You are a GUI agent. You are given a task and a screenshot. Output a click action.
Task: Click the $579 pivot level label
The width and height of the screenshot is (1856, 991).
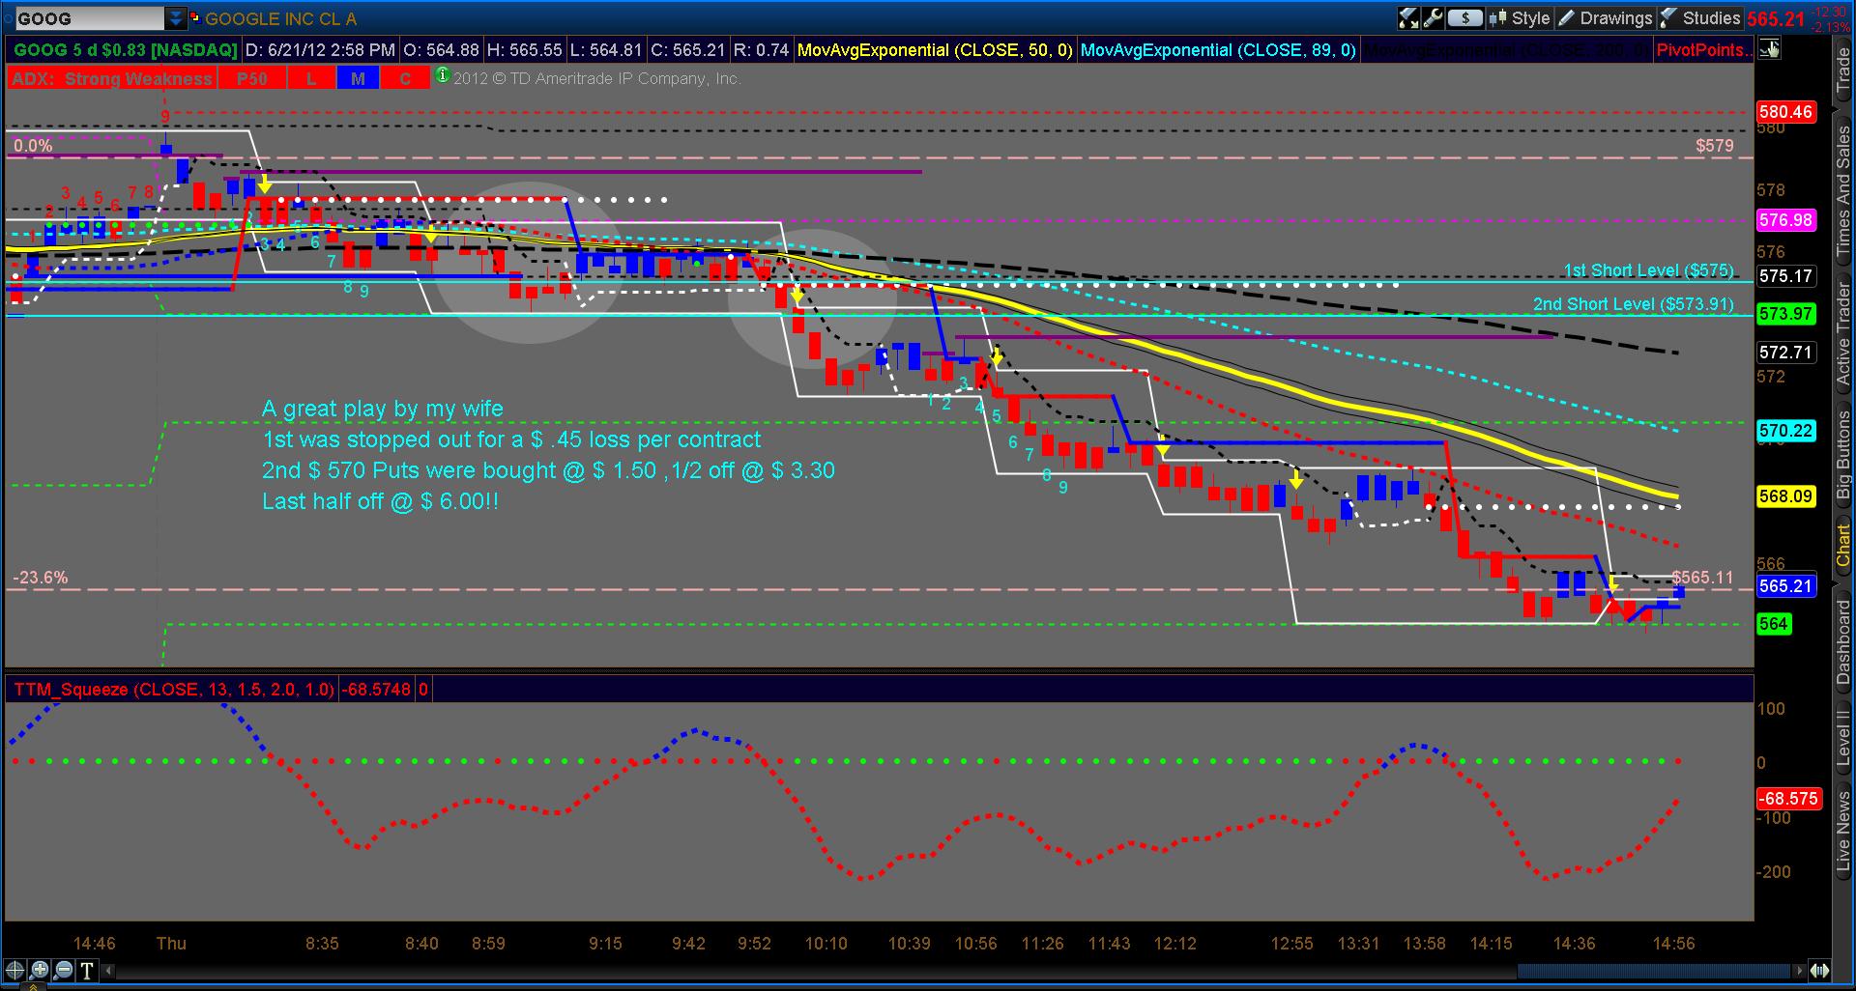[x=1714, y=146]
